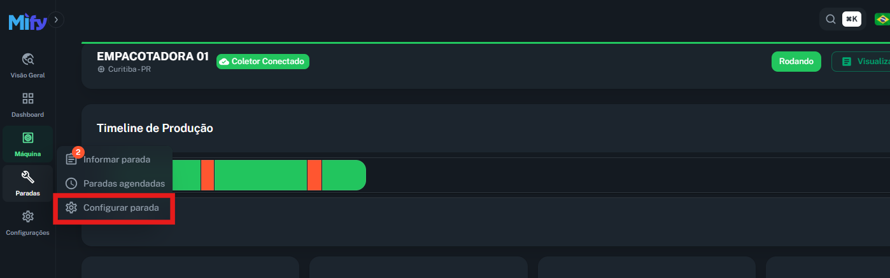Viewport: 890px width, 278px height.
Task: Click the EMPACOTADORA 01 machine title
Action: [153, 56]
